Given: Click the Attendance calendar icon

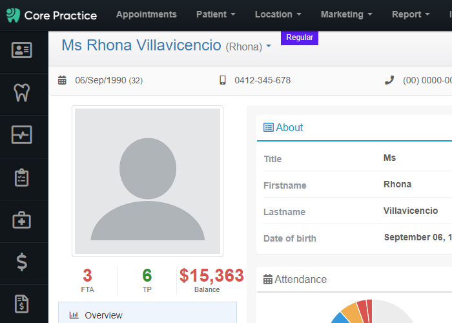Looking at the screenshot, I should click(268, 279).
